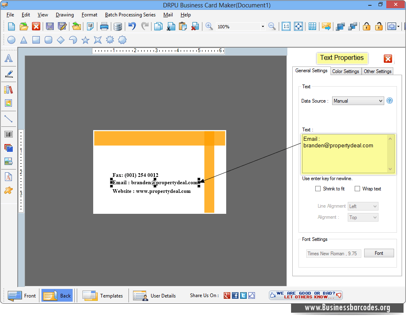This screenshot has width=406, height=316.
Task: Open the File menu
Action: tap(10, 15)
